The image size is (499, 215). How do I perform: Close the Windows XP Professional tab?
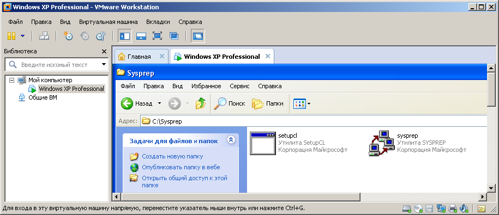click(268, 56)
